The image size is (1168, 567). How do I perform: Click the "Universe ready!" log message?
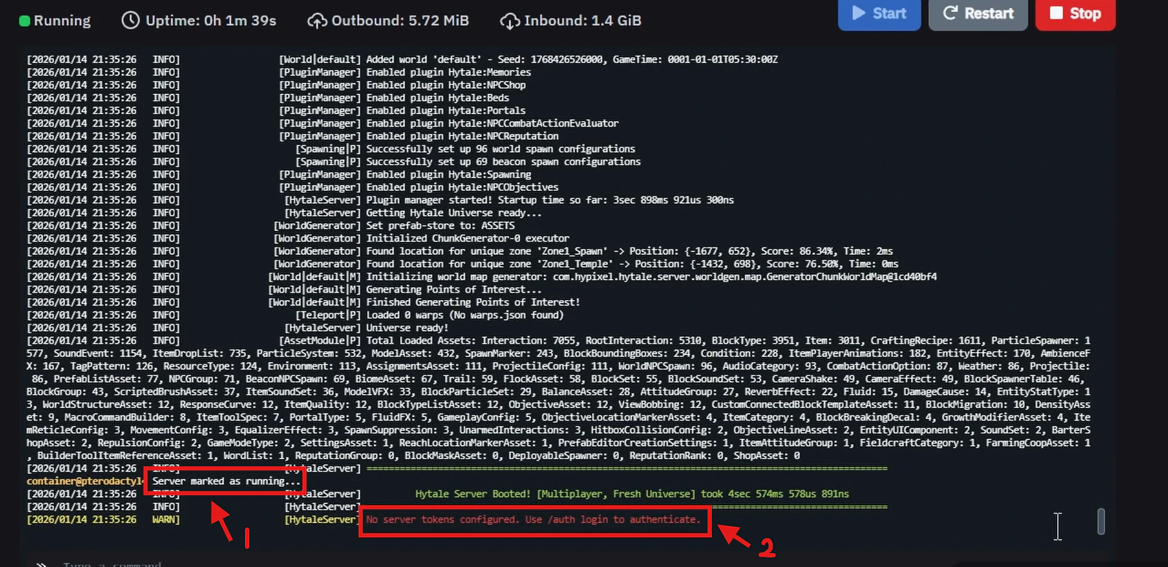407,328
